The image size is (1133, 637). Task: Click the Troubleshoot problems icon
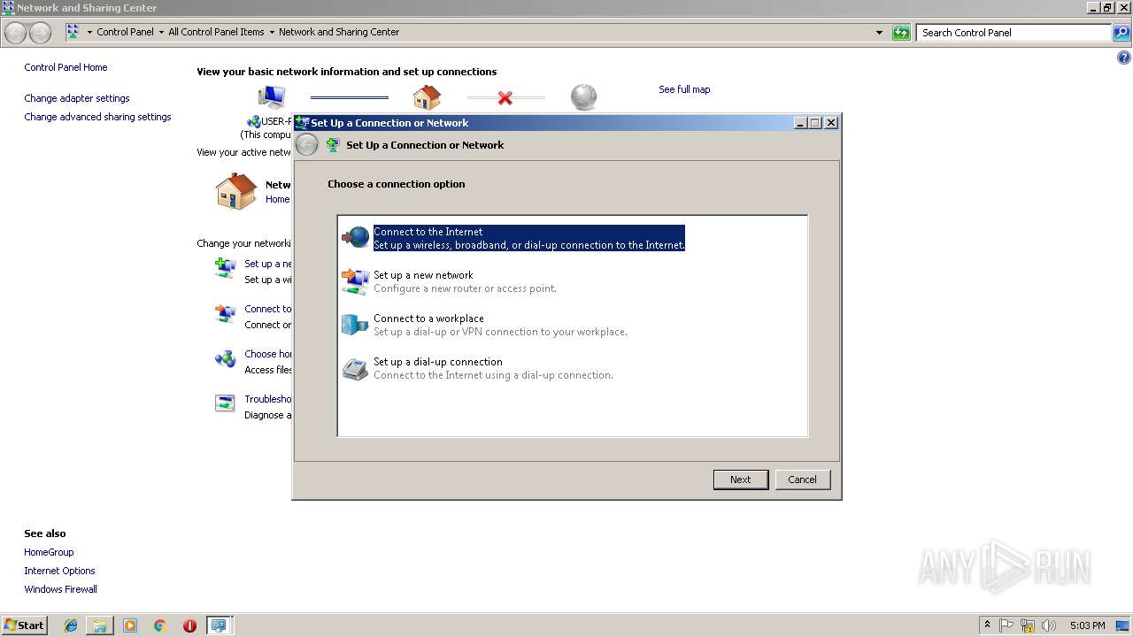coord(225,403)
